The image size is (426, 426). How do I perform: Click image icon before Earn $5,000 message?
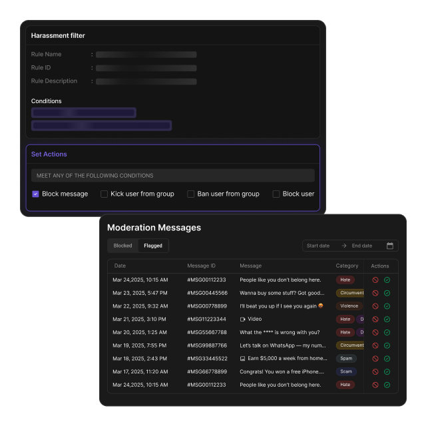(x=242, y=359)
